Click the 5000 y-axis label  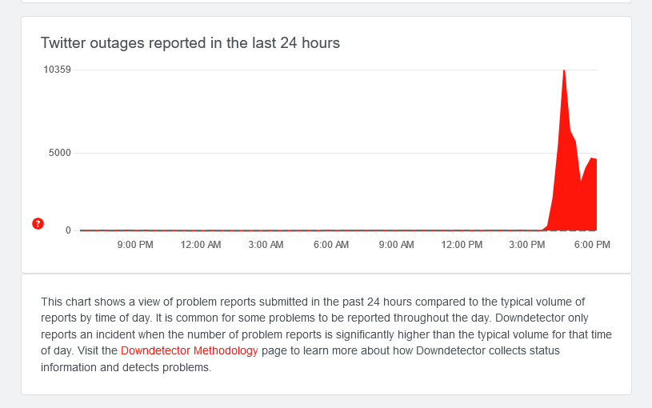point(60,153)
